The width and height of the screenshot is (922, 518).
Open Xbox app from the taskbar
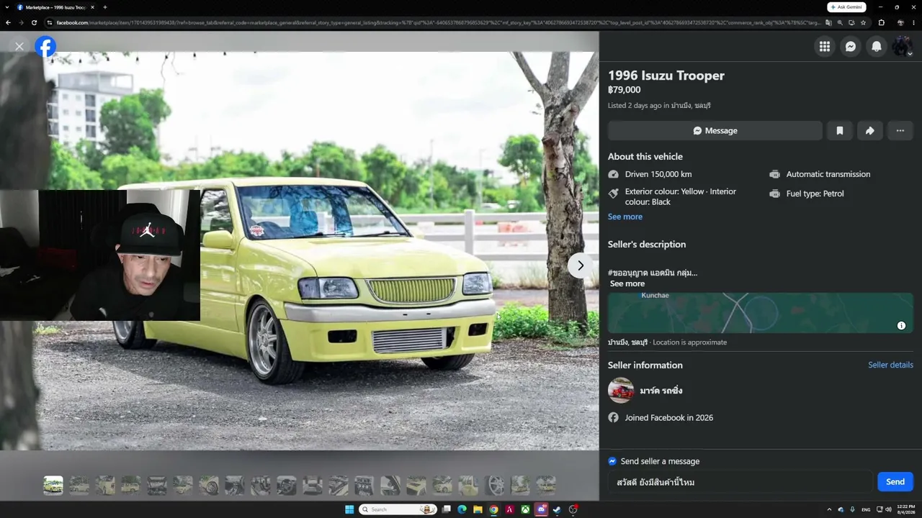click(526, 509)
